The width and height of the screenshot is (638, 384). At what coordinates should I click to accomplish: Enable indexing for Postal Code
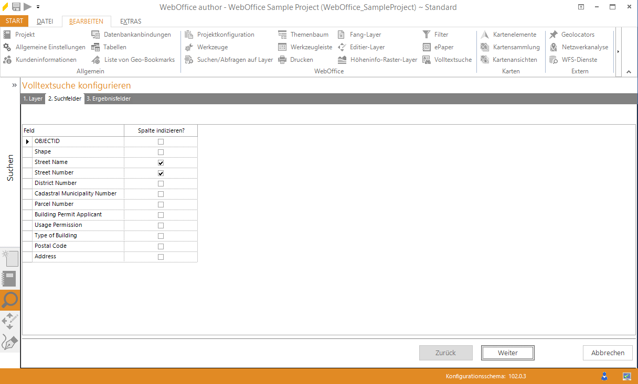(161, 246)
